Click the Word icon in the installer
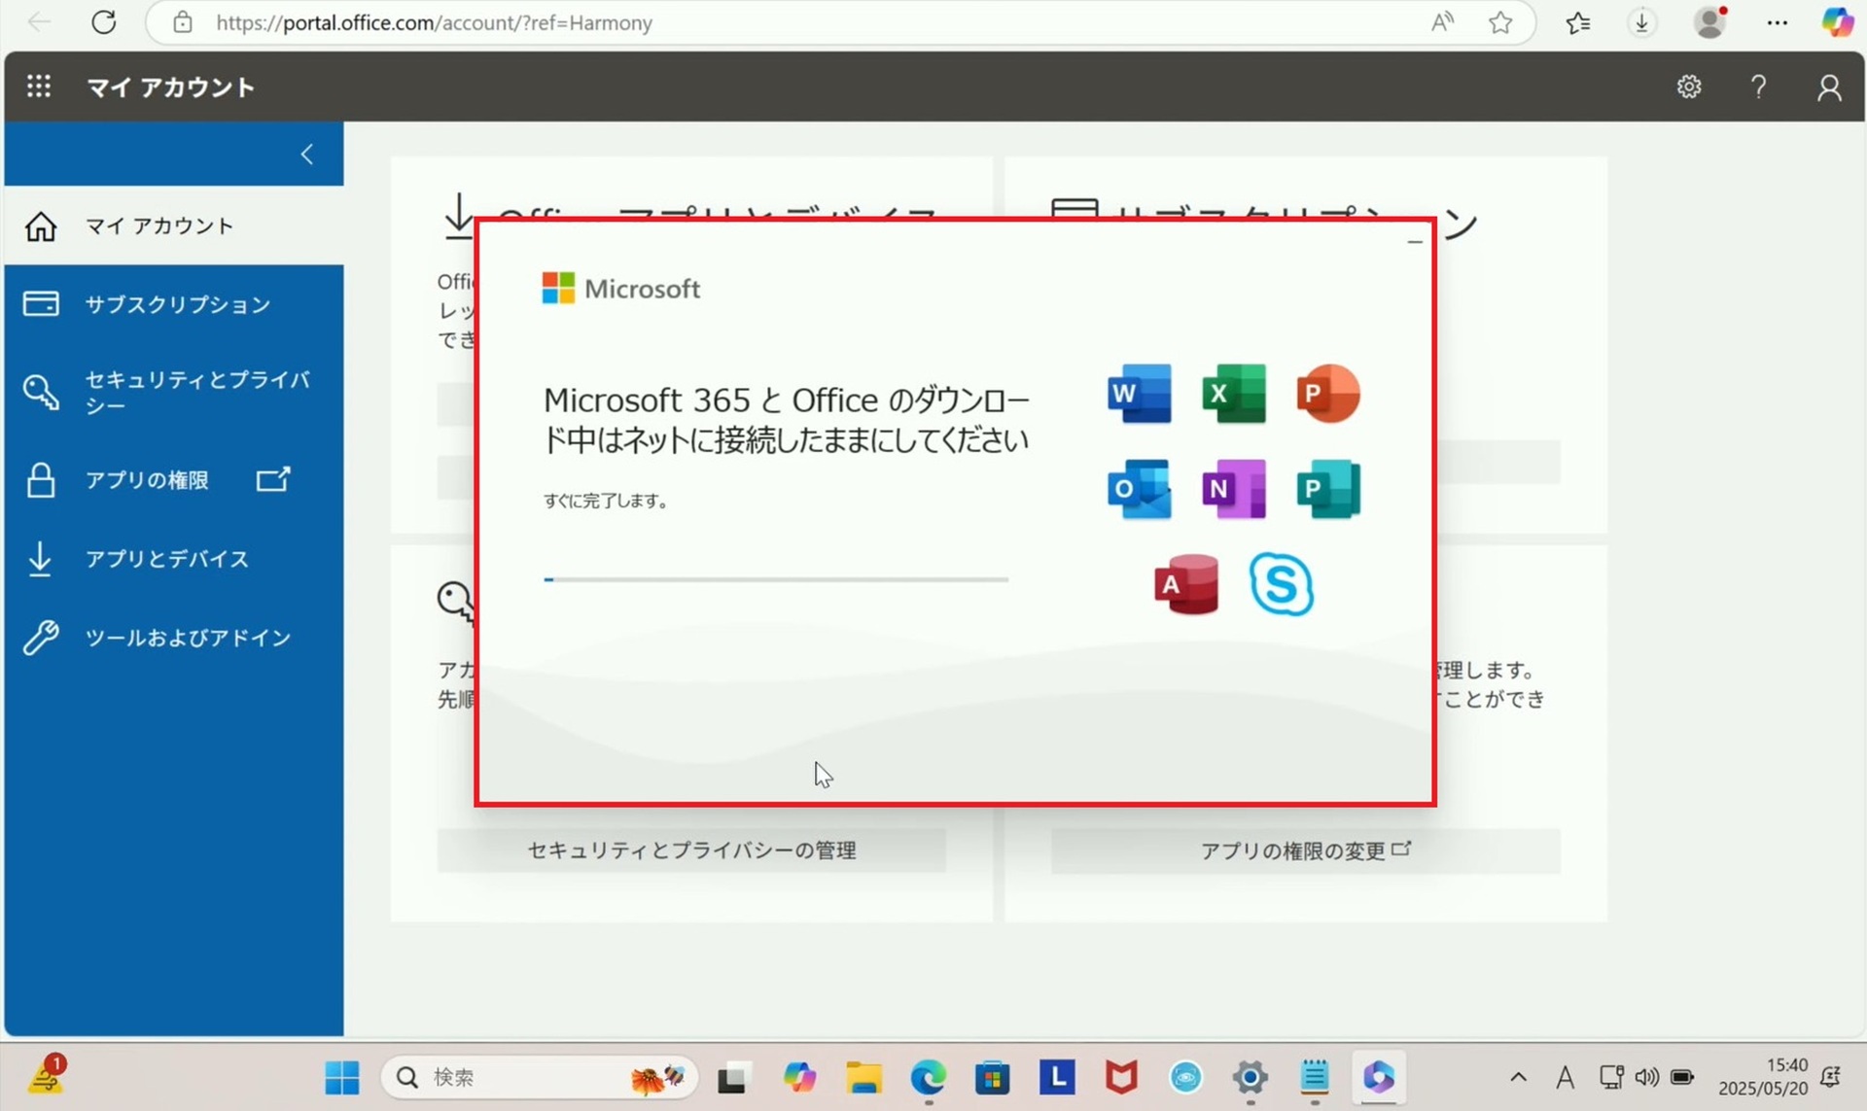This screenshot has height=1111, width=1867. (x=1139, y=394)
